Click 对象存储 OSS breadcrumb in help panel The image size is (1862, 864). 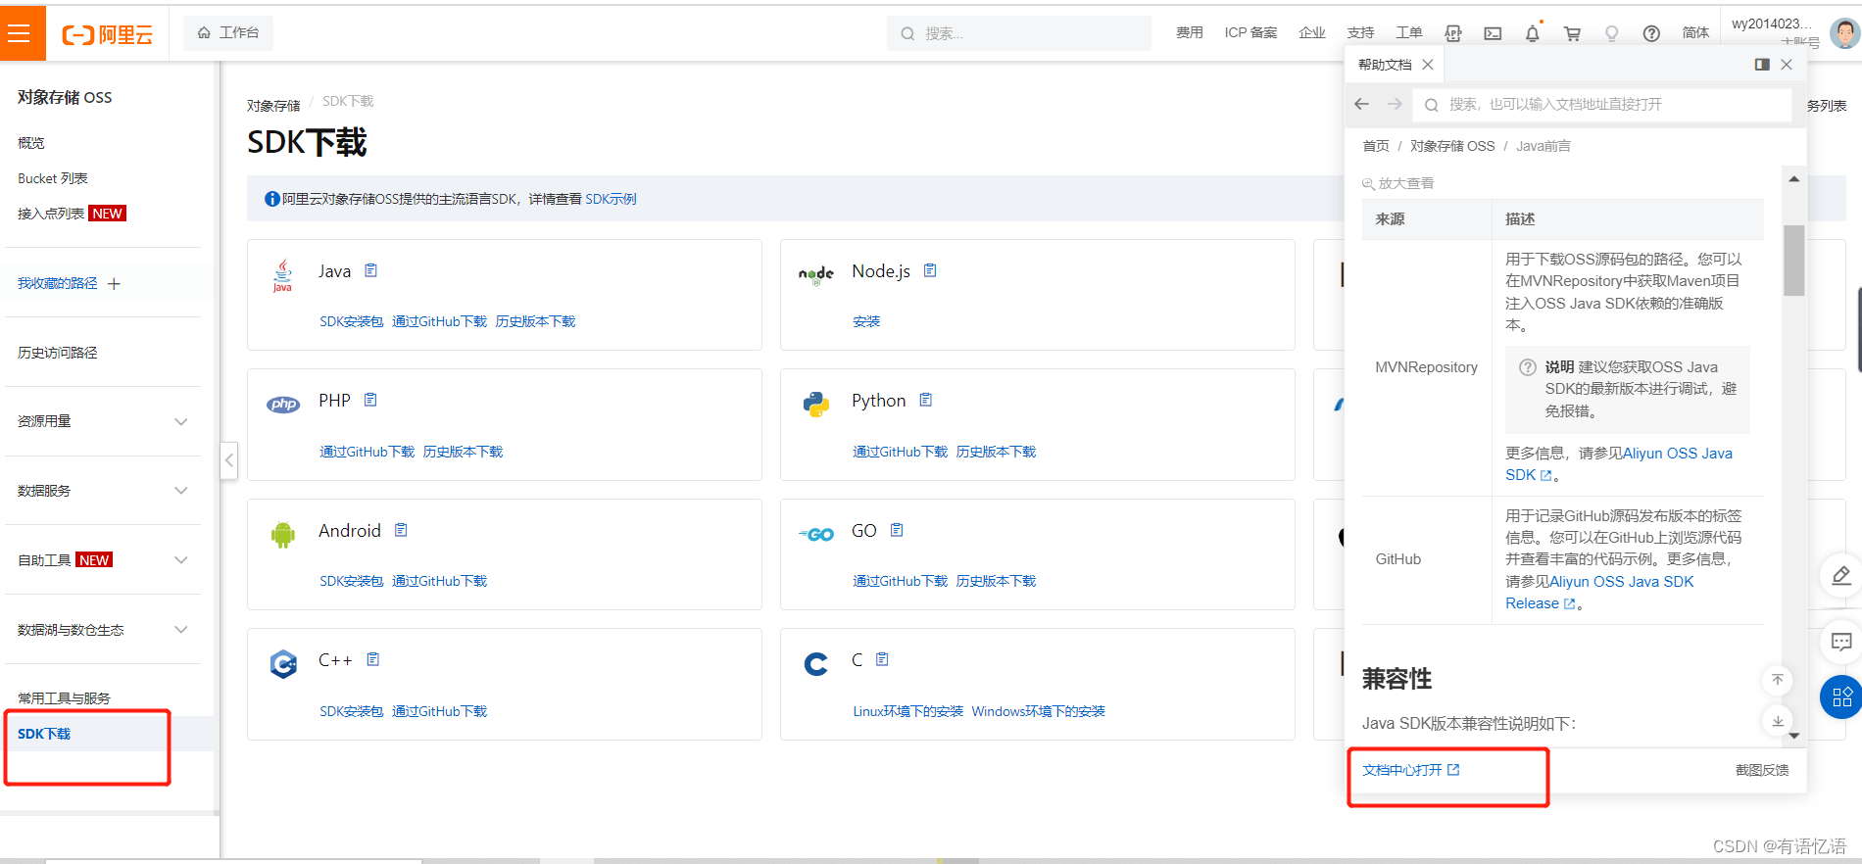[x=1452, y=146]
